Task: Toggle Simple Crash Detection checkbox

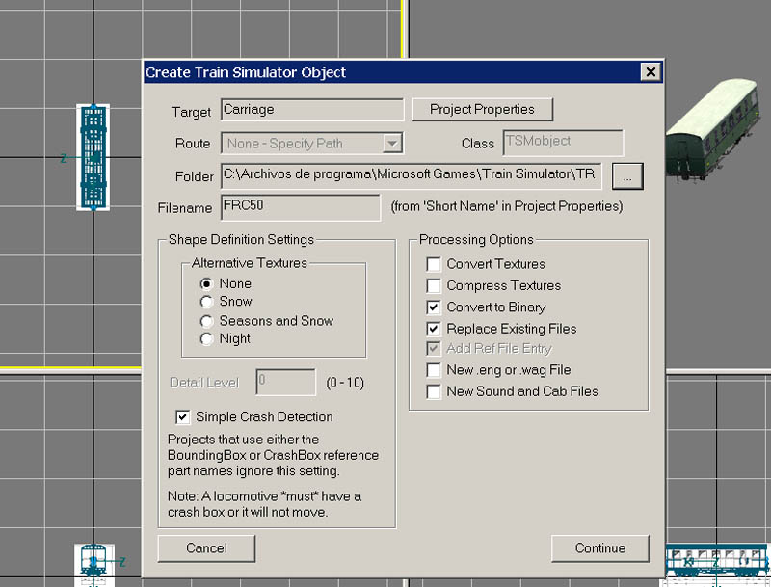Action: click(182, 417)
